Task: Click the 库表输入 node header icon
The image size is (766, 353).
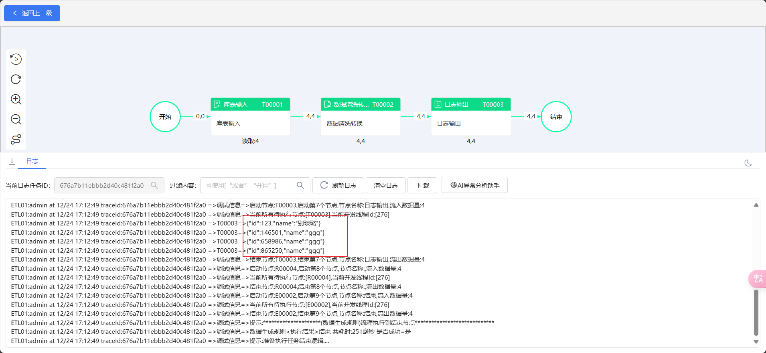Action: tap(217, 104)
